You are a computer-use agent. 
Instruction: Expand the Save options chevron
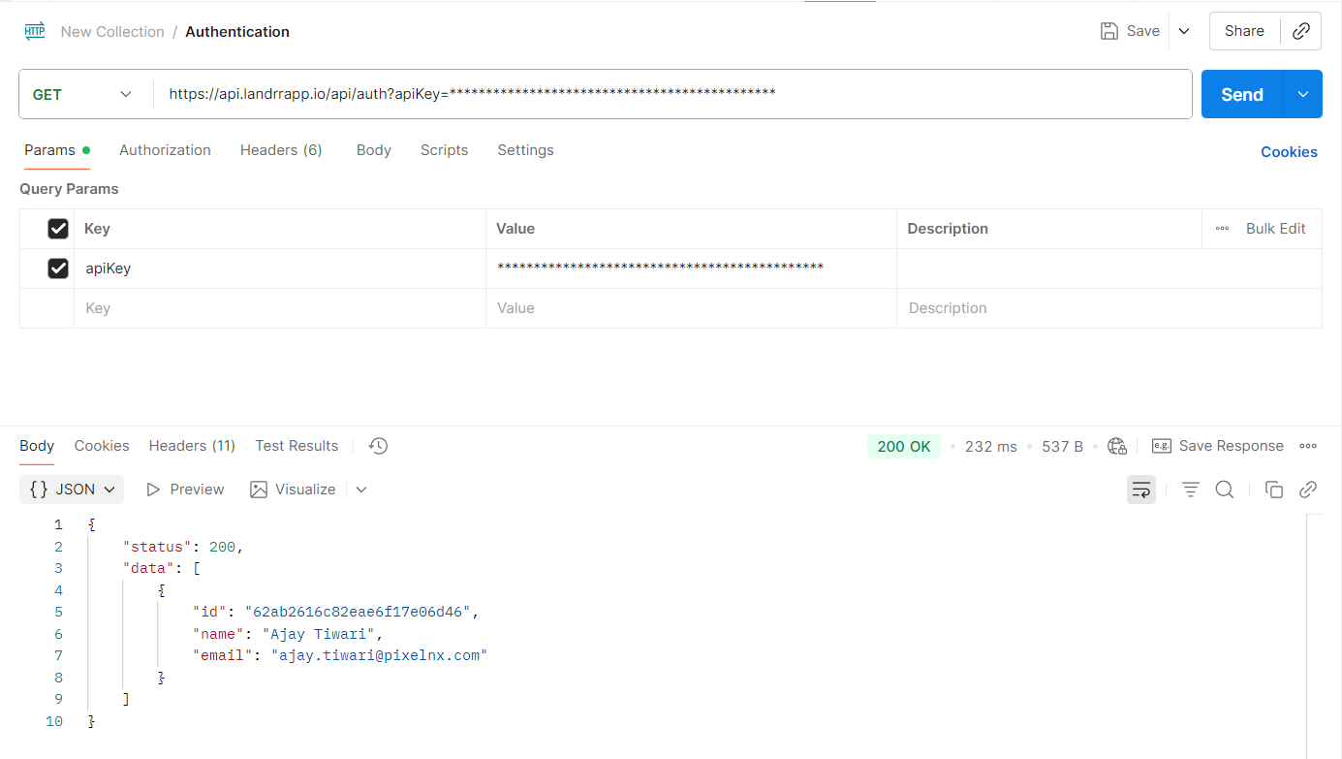tap(1184, 31)
